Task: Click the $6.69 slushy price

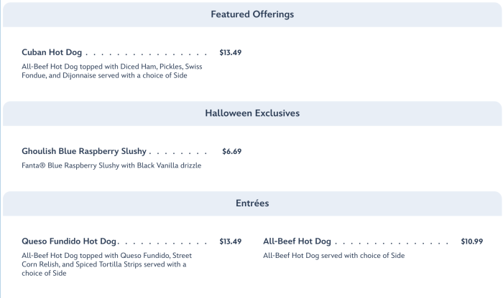Action: pyautogui.click(x=232, y=151)
